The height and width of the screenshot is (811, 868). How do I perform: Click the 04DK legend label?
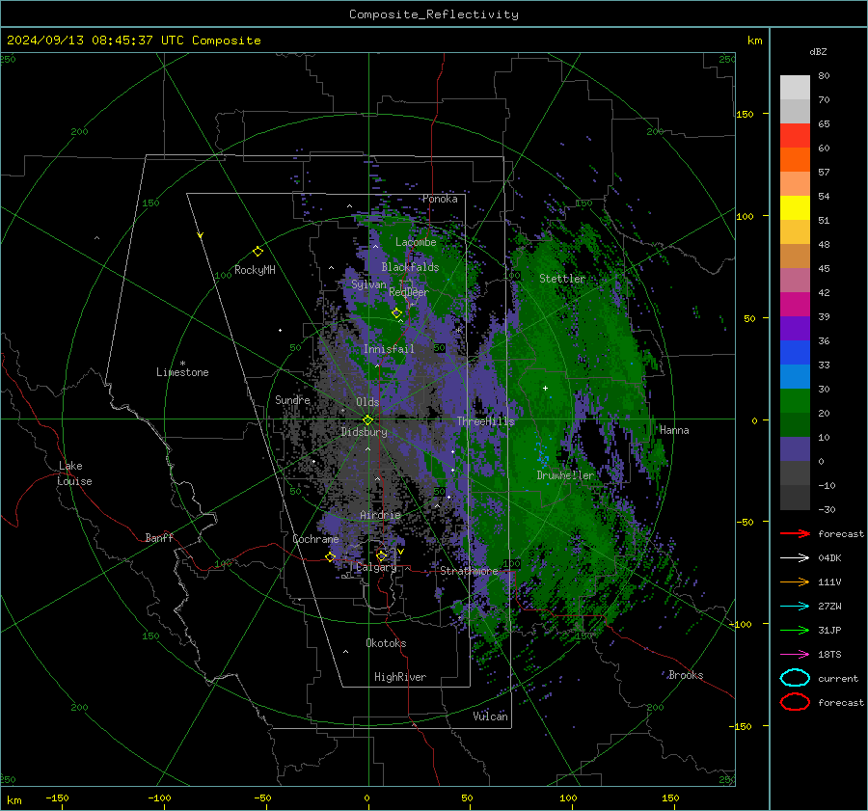click(829, 558)
